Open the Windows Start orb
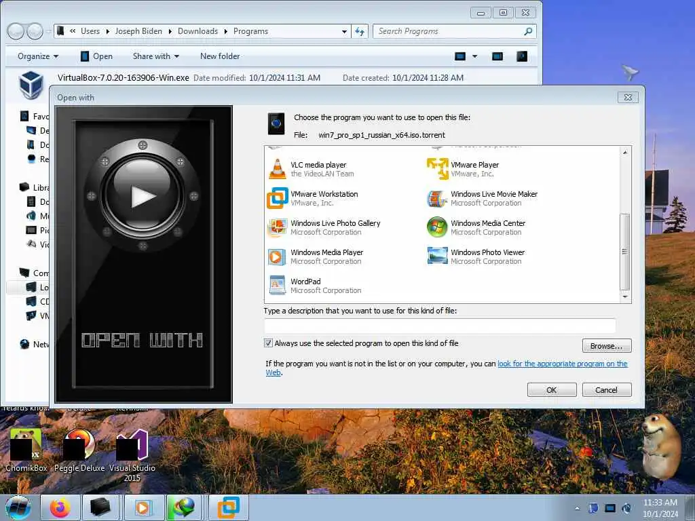This screenshot has height=521, width=695. pyautogui.click(x=18, y=507)
